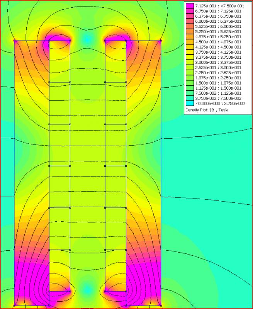Click legend text '2.250e-001 : 2.625e-001'

tap(218, 73)
